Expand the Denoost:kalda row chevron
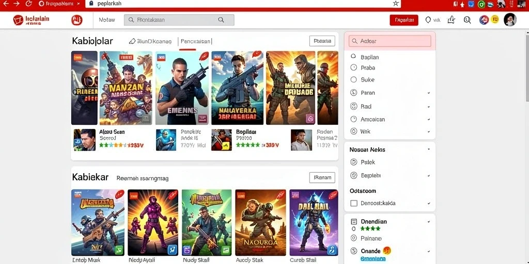The height and width of the screenshot is (264, 529). pos(429,203)
